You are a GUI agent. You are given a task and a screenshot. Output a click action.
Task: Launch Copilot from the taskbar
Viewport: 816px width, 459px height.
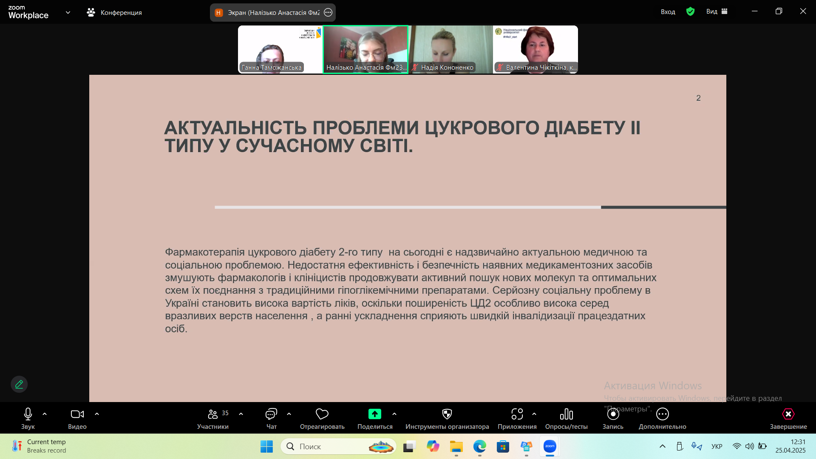tap(433, 446)
